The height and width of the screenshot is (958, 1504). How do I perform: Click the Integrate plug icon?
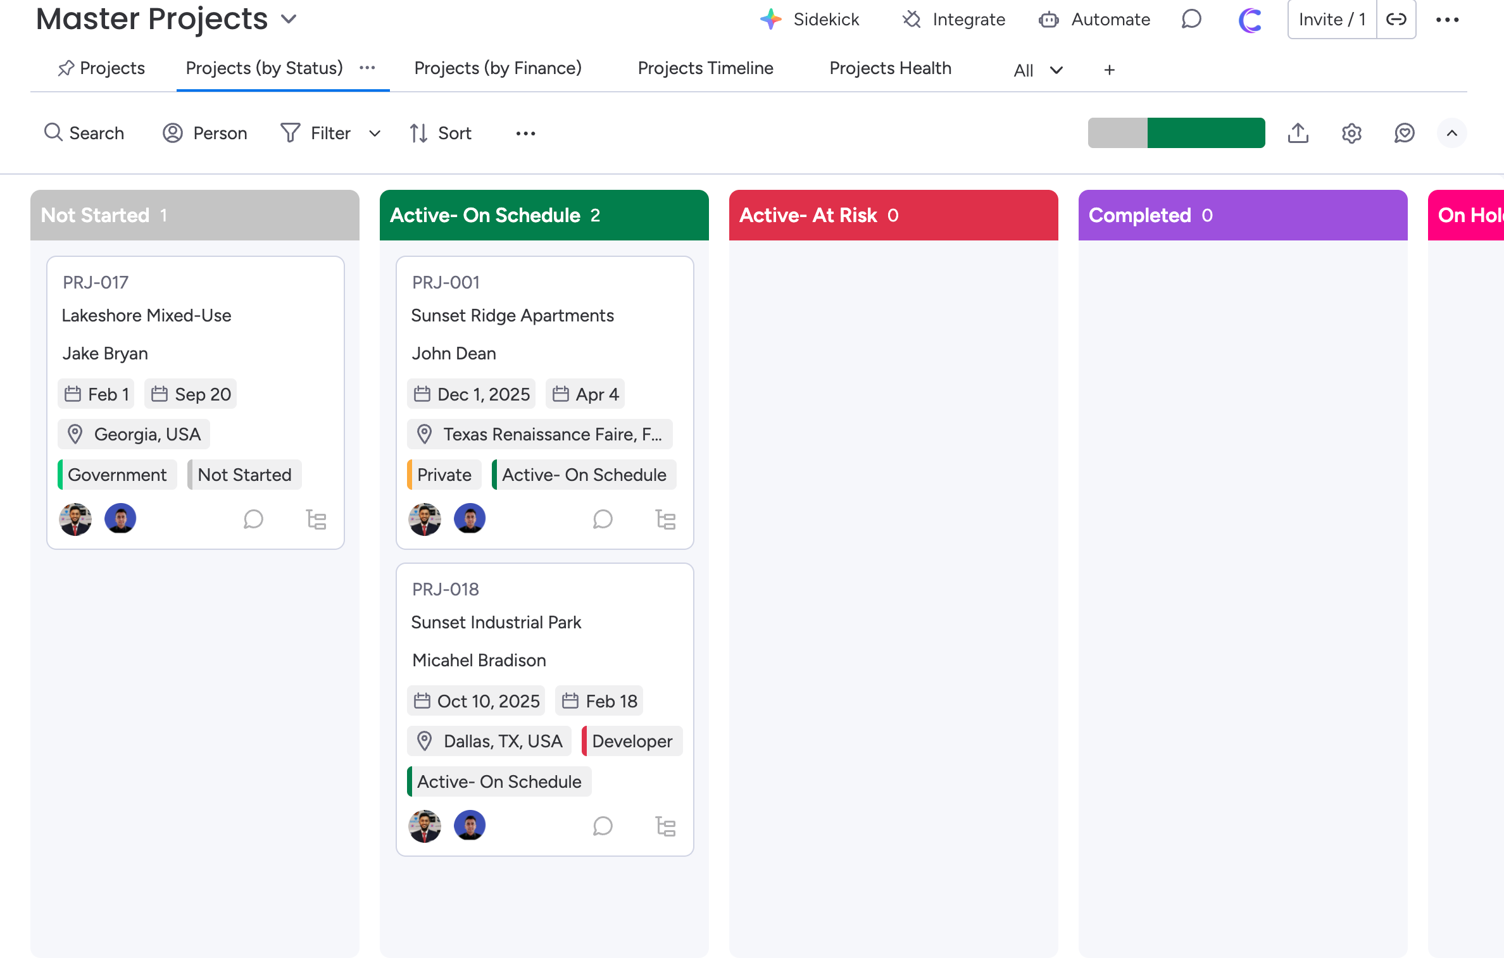click(x=912, y=20)
